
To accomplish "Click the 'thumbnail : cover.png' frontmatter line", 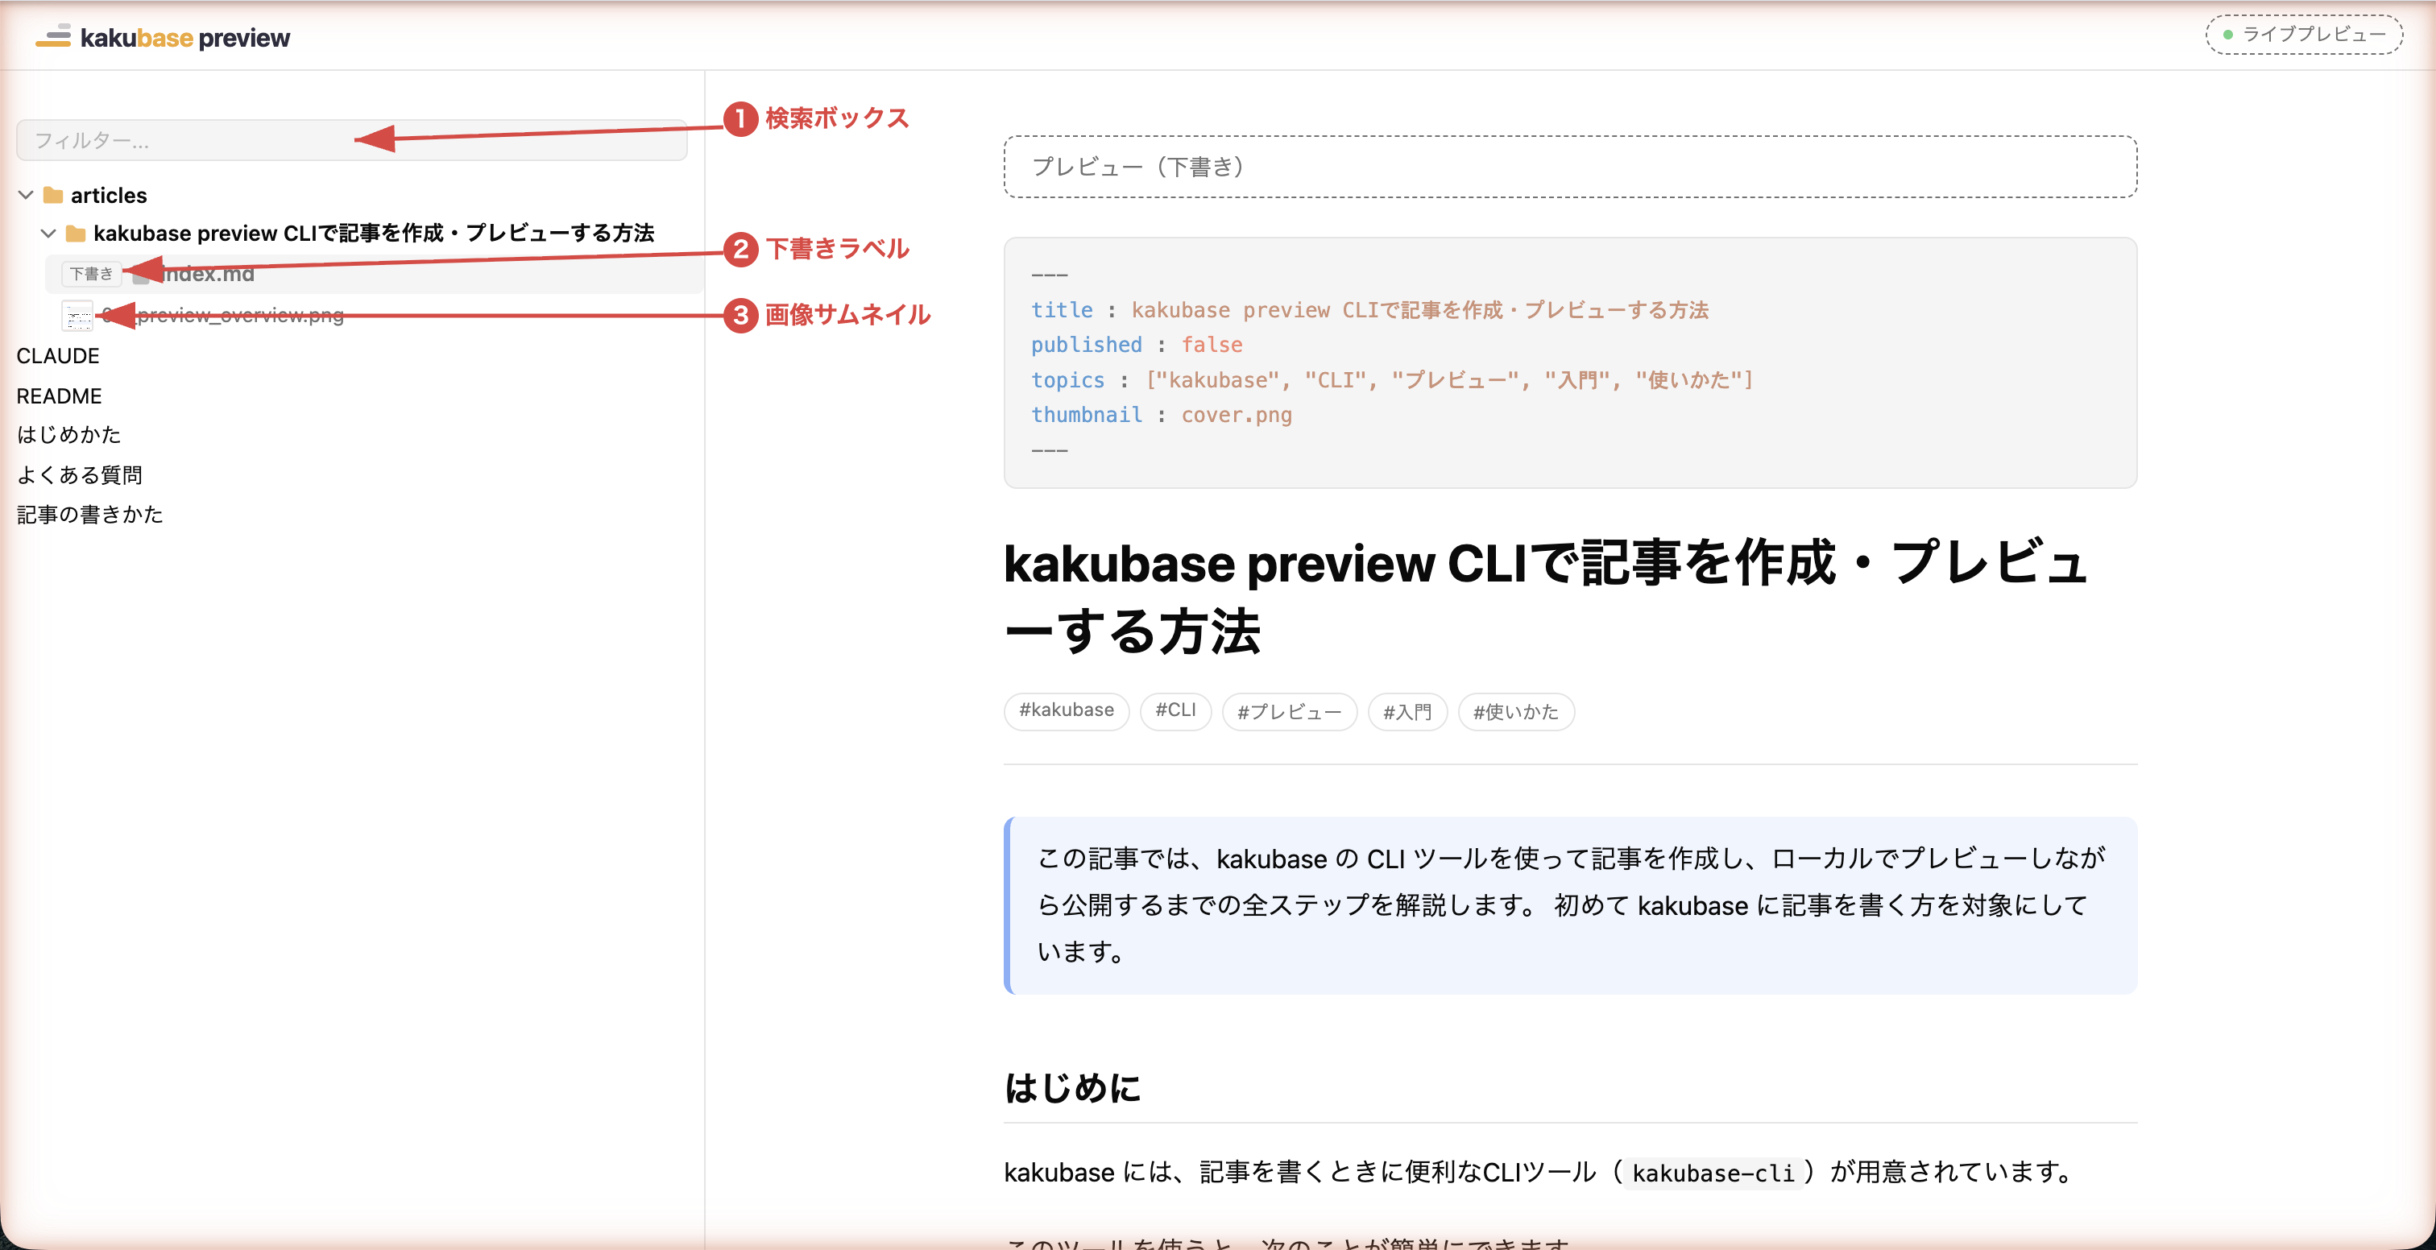I will (1162, 415).
